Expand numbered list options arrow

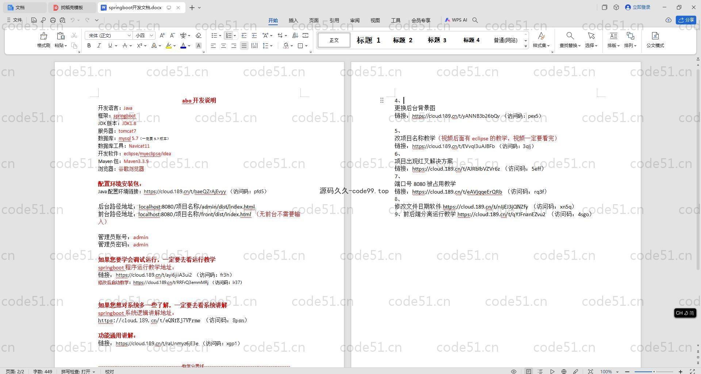coord(234,35)
